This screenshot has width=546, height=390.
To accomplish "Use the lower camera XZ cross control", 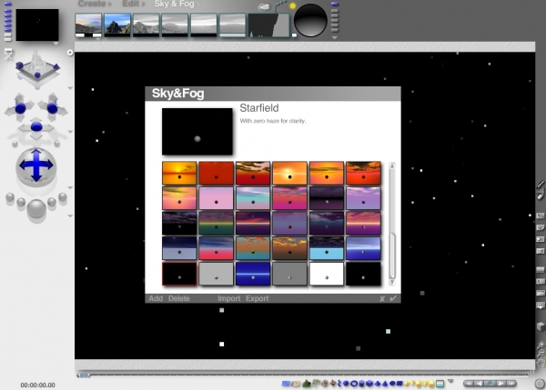I will tap(36, 127).
